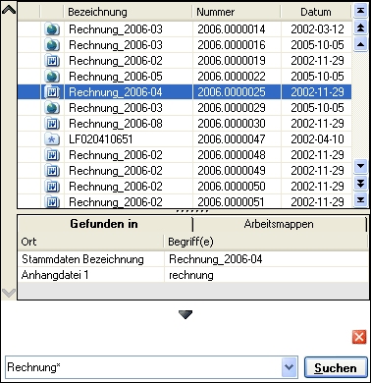
Task: Click the Stammdaten Bezeichnung location row
Action: pyautogui.click(x=193, y=259)
